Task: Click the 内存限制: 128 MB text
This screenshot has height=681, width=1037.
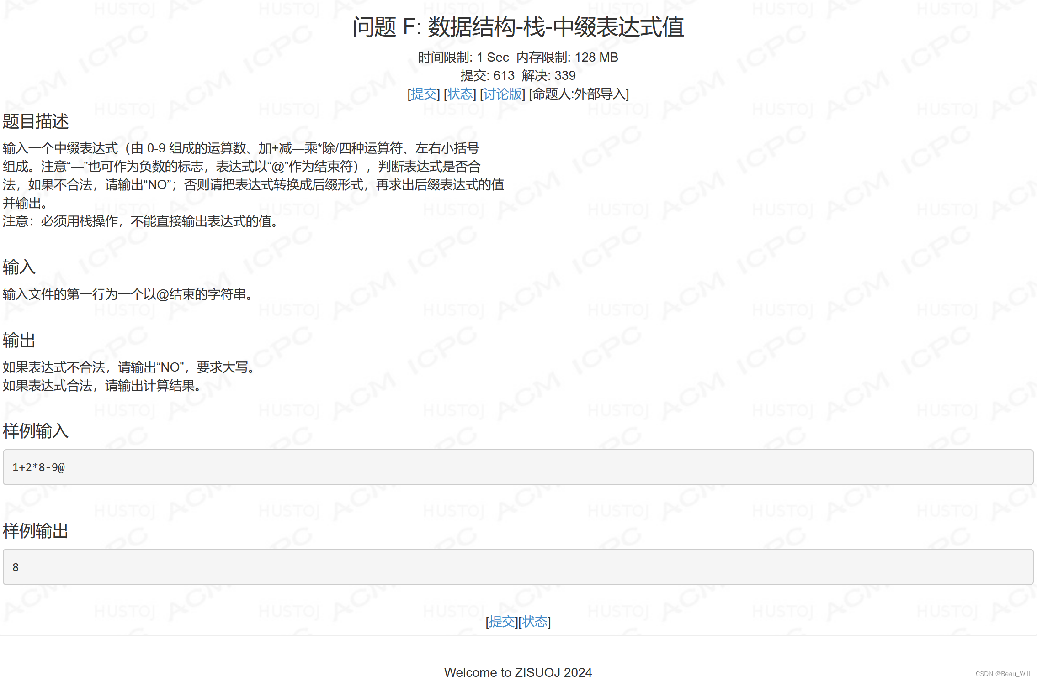Action: pyautogui.click(x=567, y=58)
